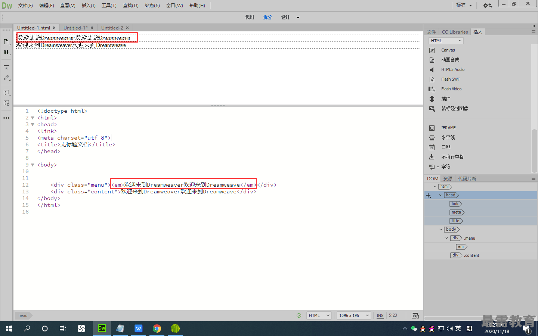This screenshot has width=538, height=336.
Task: Collapse the head tag fold on line 3
Action: (x=33, y=125)
